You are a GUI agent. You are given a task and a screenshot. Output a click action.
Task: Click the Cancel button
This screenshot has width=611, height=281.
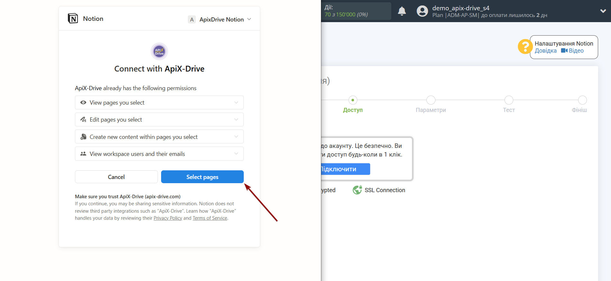[x=116, y=177]
